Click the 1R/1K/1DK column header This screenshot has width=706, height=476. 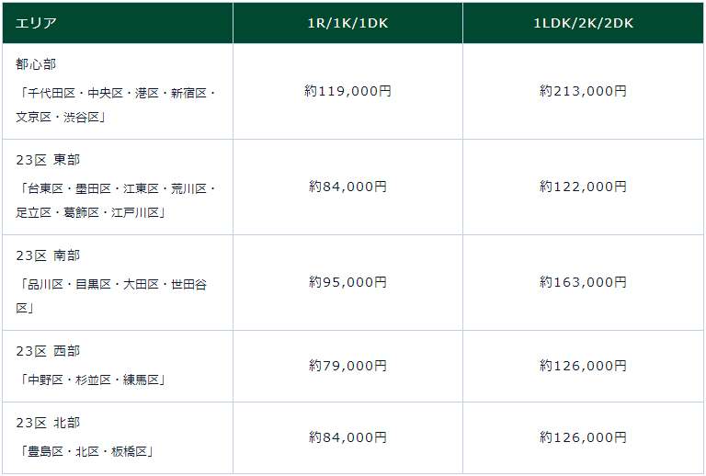[x=347, y=23]
